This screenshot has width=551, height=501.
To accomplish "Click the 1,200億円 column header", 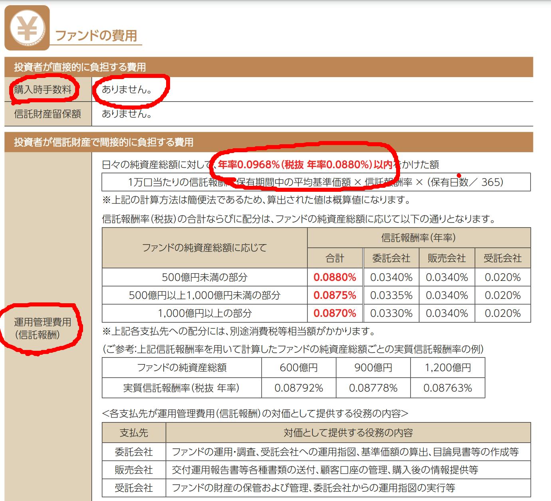I will [x=448, y=368].
